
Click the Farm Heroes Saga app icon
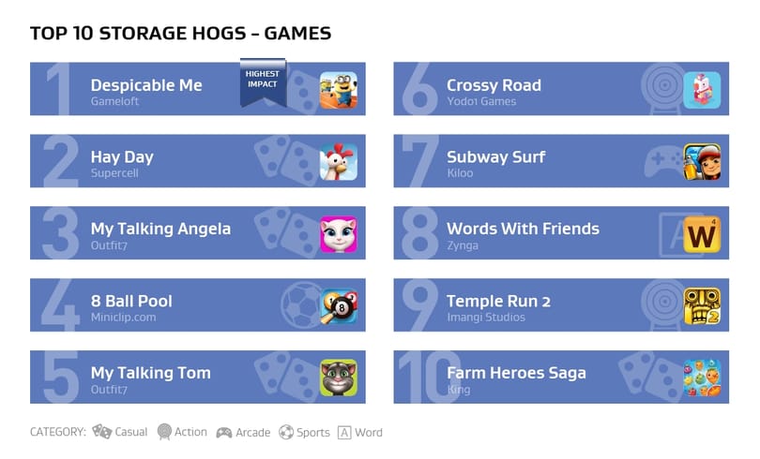[x=702, y=378]
